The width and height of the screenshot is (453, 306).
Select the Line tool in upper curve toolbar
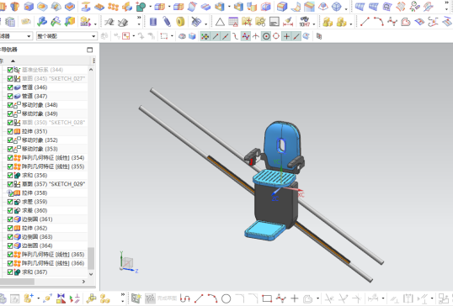[x=365, y=22]
